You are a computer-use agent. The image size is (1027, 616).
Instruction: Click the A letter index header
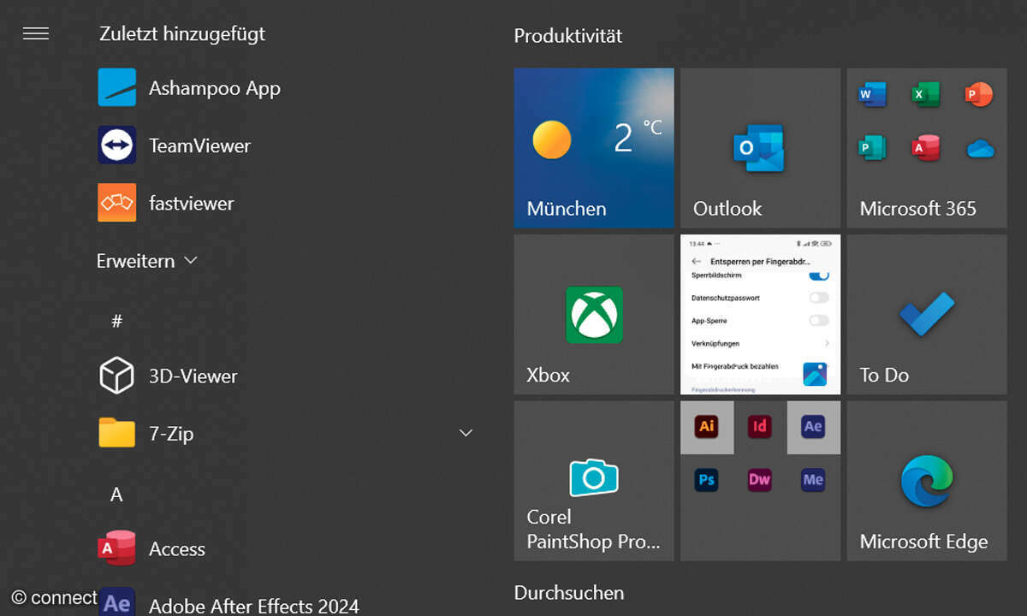point(116,495)
